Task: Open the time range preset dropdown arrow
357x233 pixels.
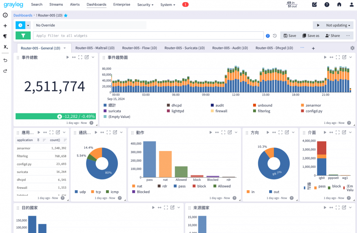Action: (x=28, y=25)
